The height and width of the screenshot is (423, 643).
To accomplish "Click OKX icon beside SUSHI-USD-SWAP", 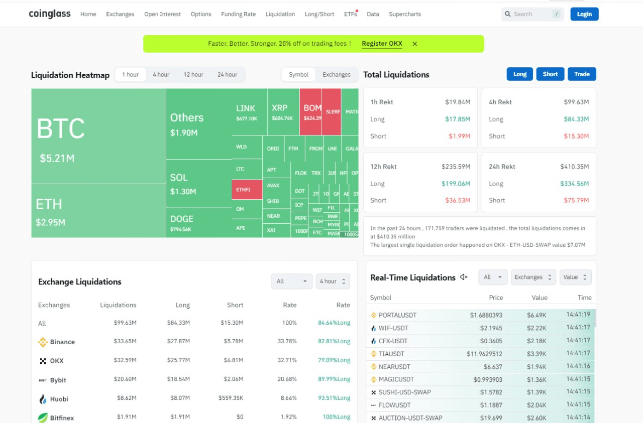I will (373, 392).
